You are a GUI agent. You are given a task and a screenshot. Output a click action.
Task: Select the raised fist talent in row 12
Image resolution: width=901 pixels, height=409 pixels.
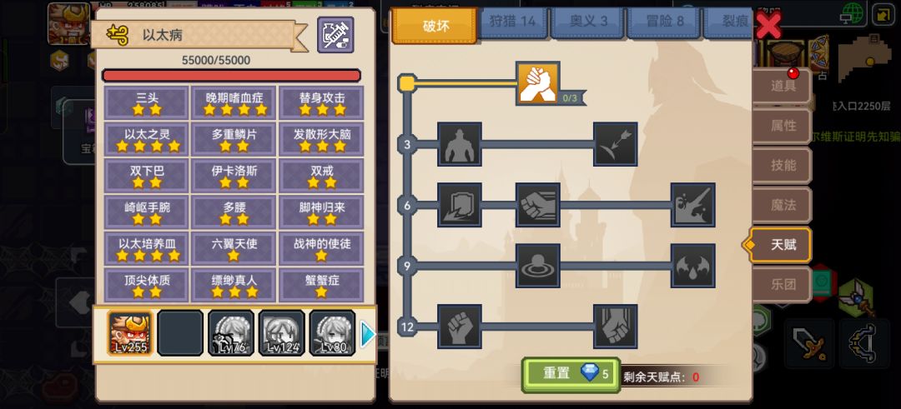pyautogui.click(x=459, y=327)
